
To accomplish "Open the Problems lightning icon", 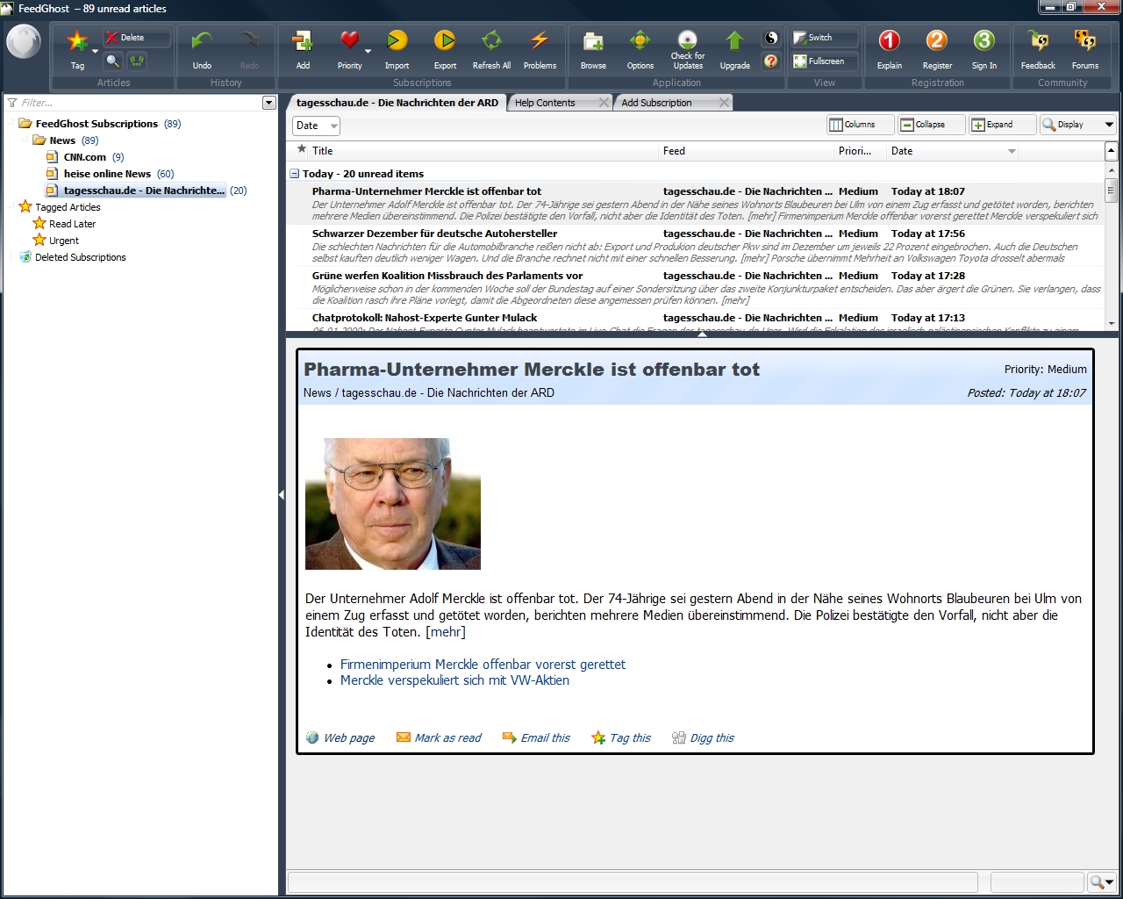I will (x=540, y=42).
